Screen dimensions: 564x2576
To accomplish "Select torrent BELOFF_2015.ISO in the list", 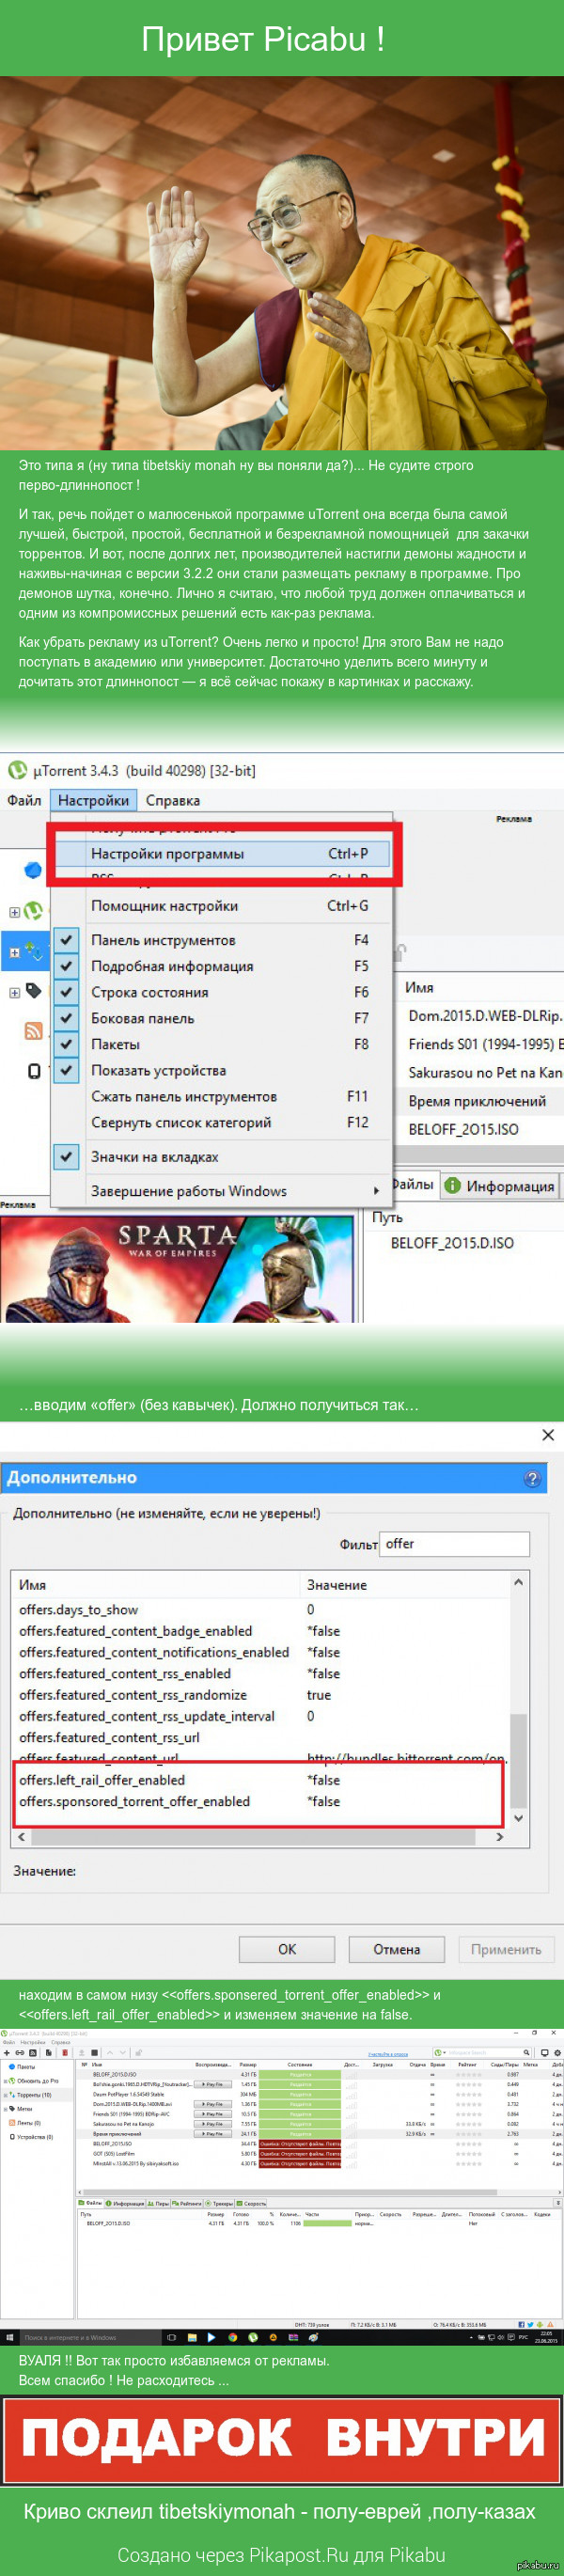I will [463, 1129].
